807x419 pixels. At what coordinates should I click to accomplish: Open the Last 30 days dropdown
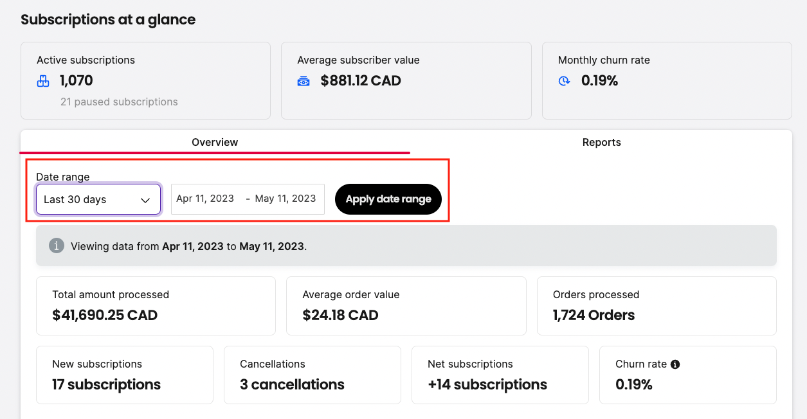click(x=98, y=199)
